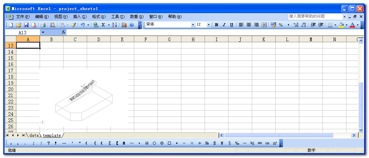Insert the ¥ symbol from symbol bar
369x158 pixels.
(222, 143)
